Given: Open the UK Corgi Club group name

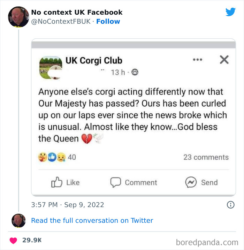Looking at the screenshot, I should 94,60.
